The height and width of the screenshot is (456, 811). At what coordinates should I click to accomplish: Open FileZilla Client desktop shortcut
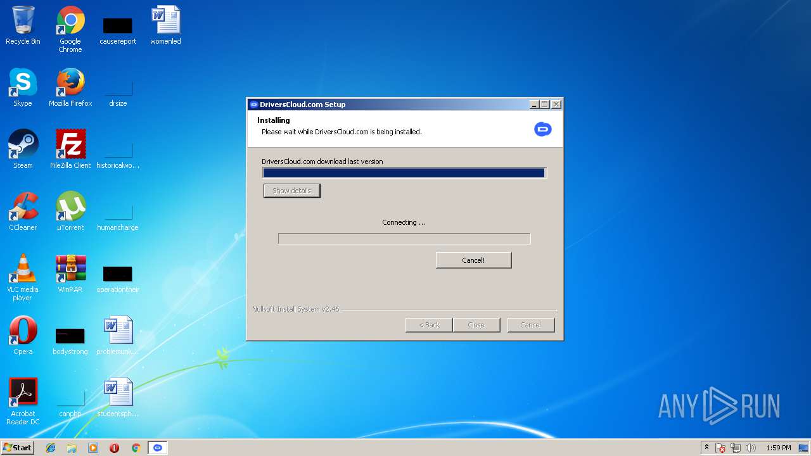(70, 150)
